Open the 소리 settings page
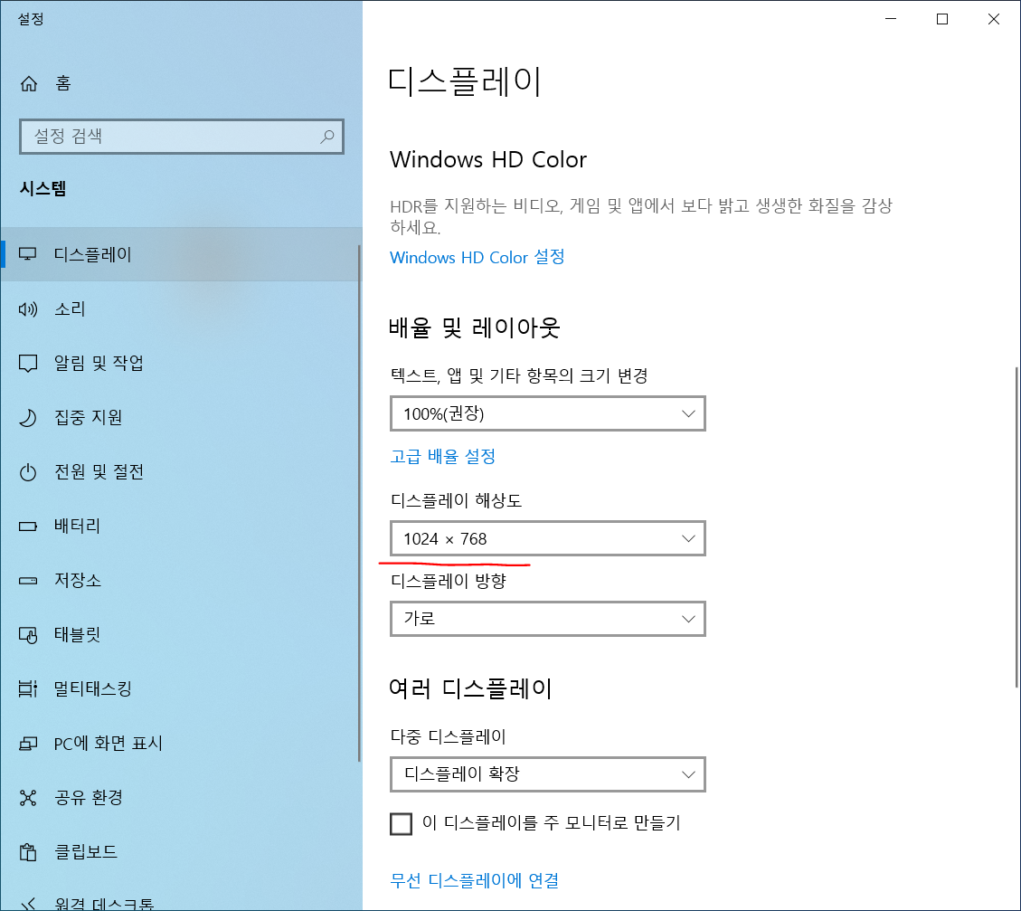The width and height of the screenshot is (1021, 911). click(x=180, y=308)
